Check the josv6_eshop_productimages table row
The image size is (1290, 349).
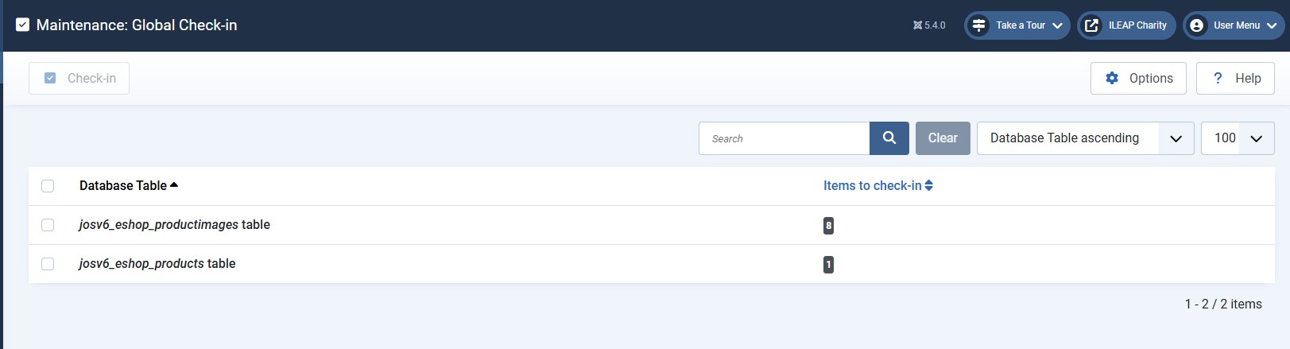pos(48,225)
